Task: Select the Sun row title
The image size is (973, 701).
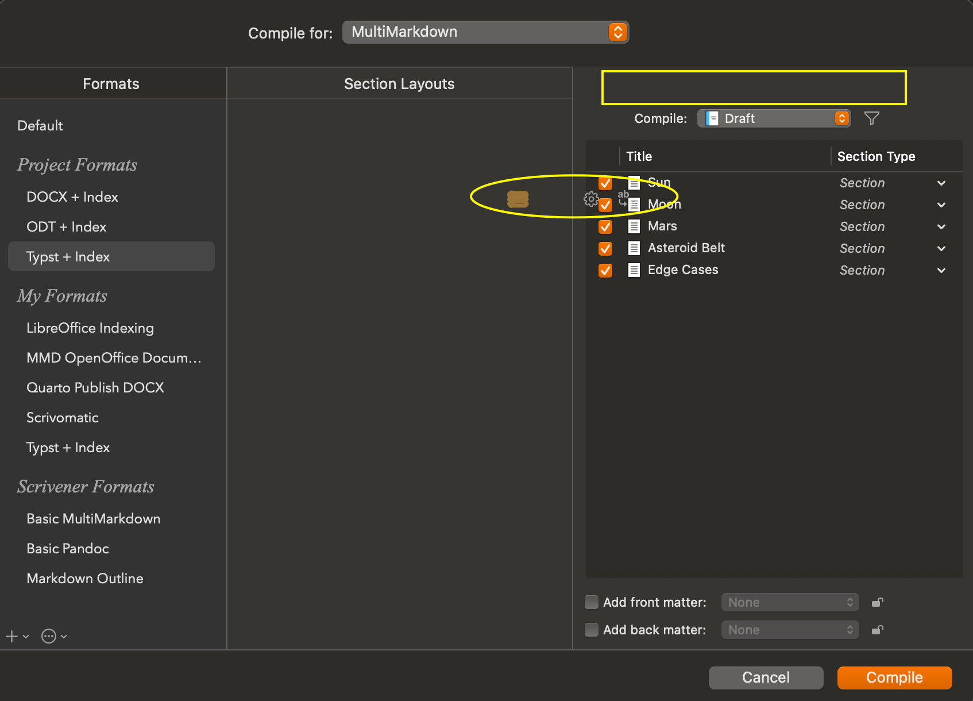Action: (x=659, y=183)
